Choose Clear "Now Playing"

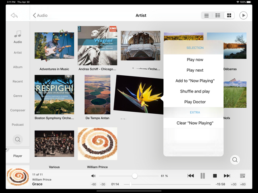pos(195,123)
